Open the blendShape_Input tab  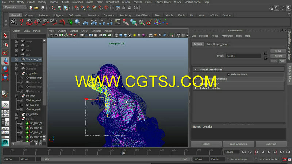(x=217, y=44)
